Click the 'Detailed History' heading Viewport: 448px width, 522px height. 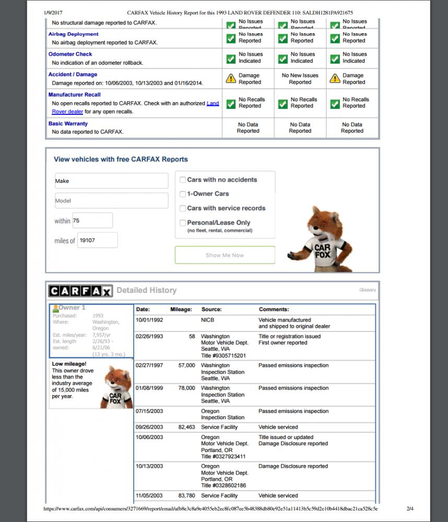click(x=147, y=290)
